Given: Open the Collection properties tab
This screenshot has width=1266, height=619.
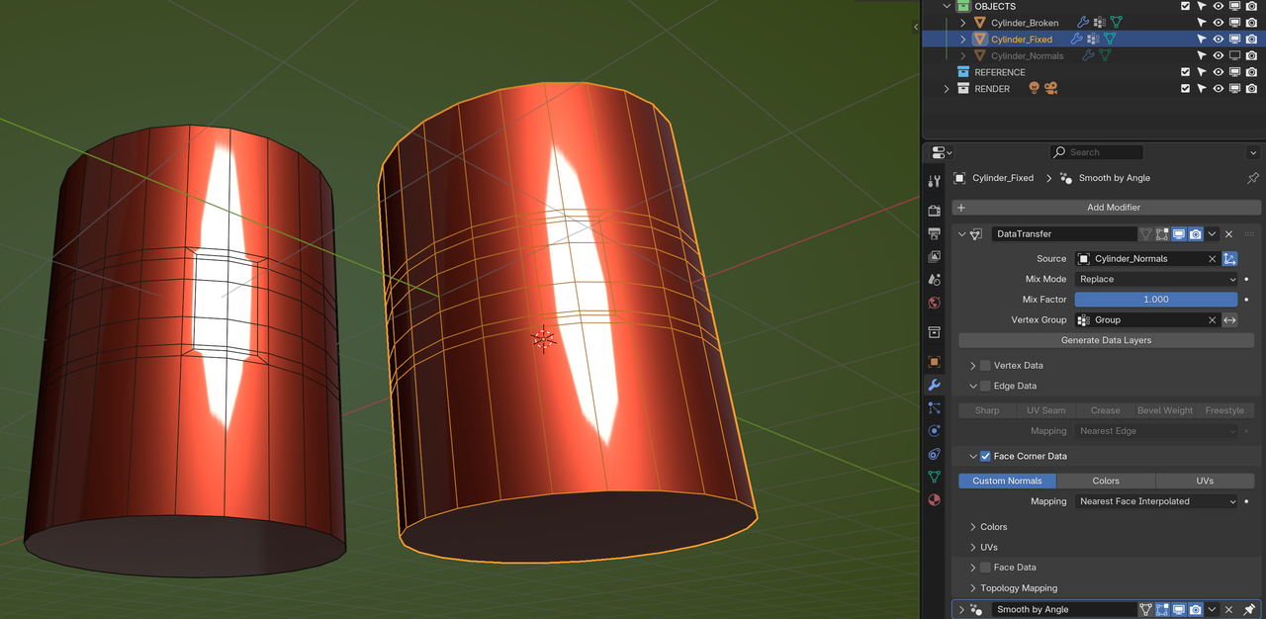Looking at the screenshot, I should click(x=934, y=332).
